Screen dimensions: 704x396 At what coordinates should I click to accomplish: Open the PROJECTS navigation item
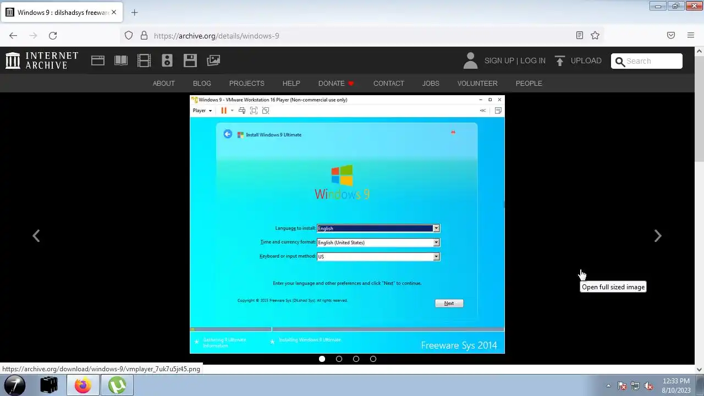coord(247,83)
